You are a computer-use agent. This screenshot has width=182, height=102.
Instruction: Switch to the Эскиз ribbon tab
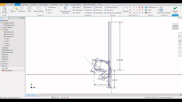[18, 5]
